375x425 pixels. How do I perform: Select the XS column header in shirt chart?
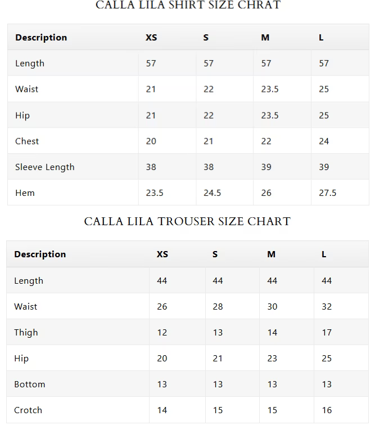tap(151, 37)
